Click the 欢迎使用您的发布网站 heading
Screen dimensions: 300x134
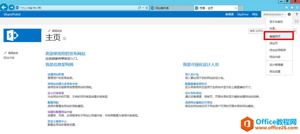(x=65, y=54)
